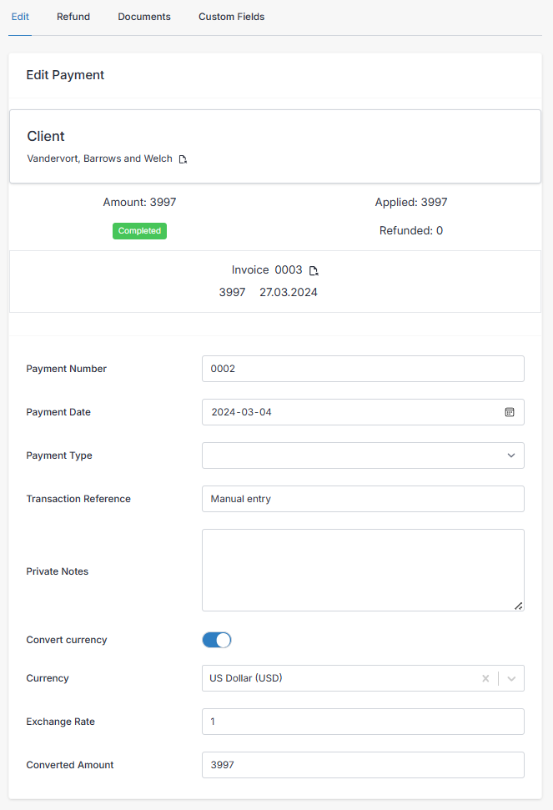Click the green Completed status badge
The height and width of the screenshot is (810, 553).
pyautogui.click(x=139, y=231)
